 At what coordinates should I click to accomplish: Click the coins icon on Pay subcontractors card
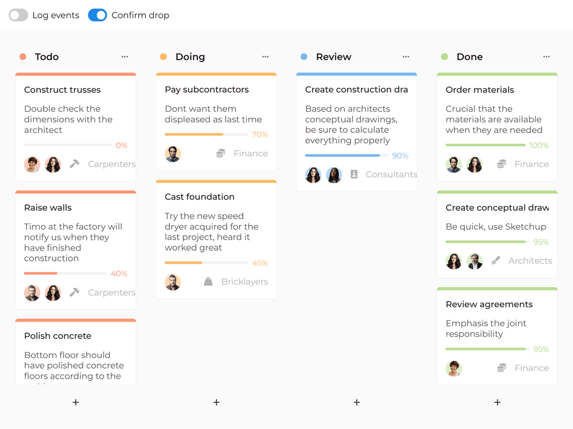click(221, 154)
